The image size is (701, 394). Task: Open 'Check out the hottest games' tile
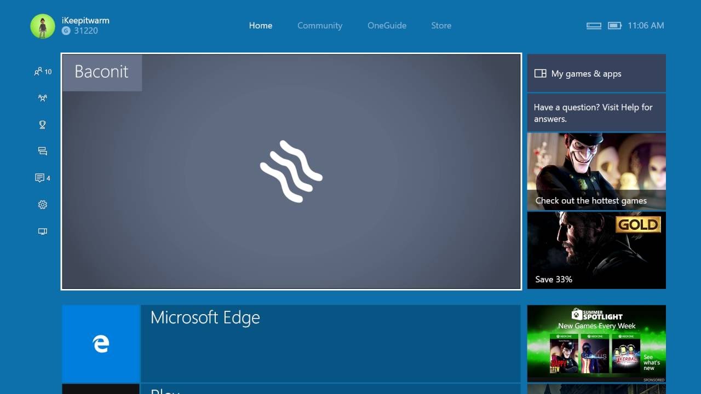[596, 172]
